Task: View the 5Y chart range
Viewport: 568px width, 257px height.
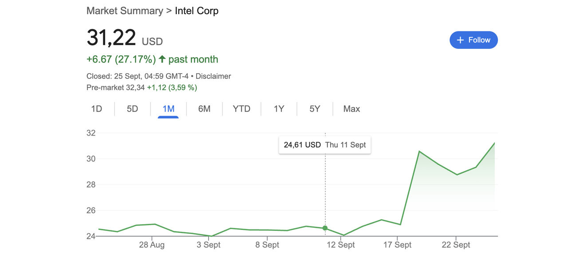Action: coord(315,109)
